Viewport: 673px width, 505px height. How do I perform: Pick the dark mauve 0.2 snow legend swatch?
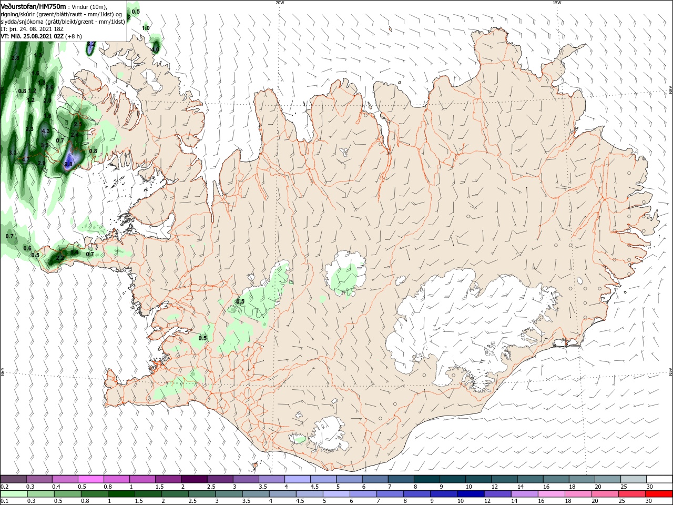coord(14,479)
